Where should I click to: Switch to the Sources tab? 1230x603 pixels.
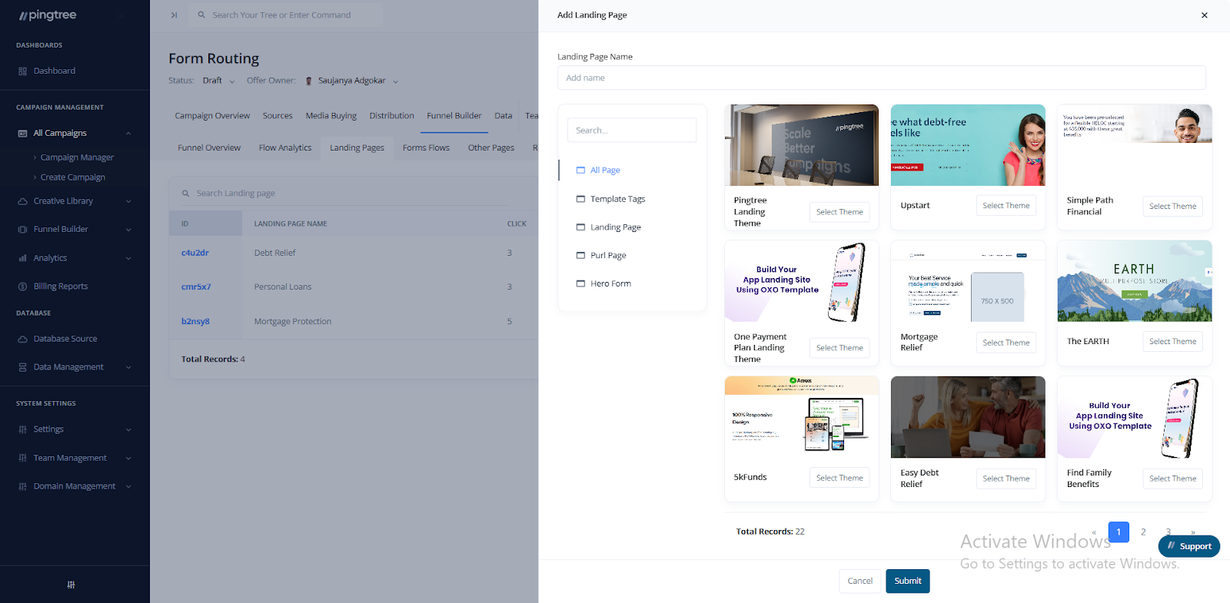(x=278, y=116)
